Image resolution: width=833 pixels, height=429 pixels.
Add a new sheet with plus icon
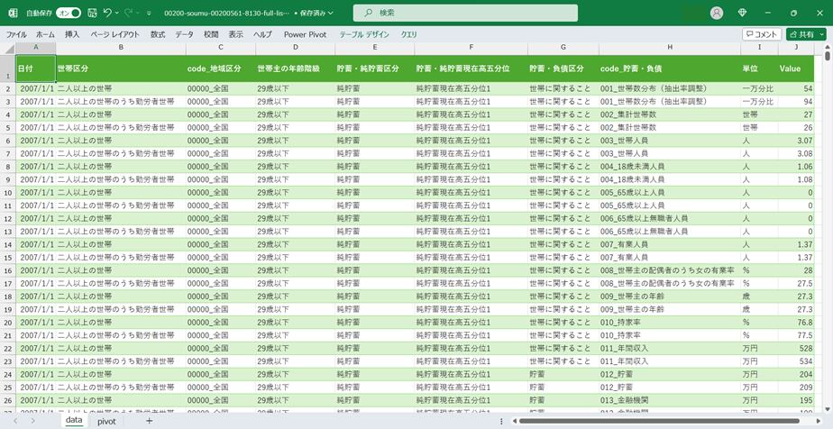point(149,421)
